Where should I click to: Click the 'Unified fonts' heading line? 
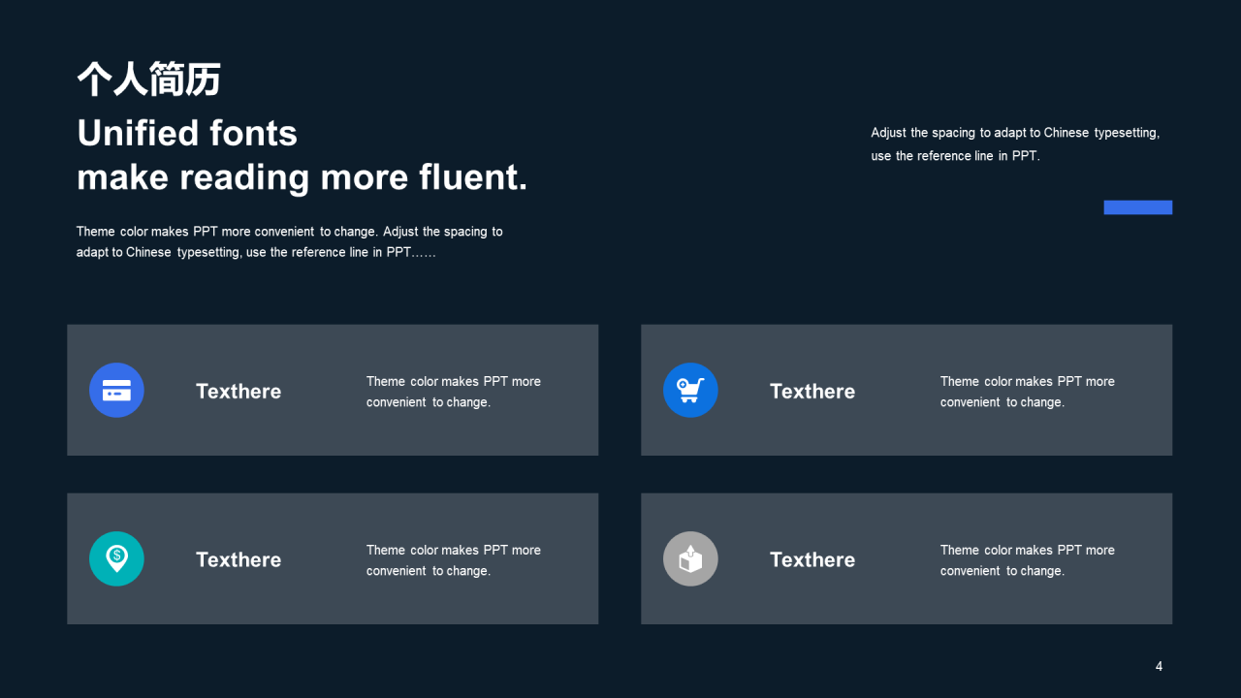click(x=187, y=133)
